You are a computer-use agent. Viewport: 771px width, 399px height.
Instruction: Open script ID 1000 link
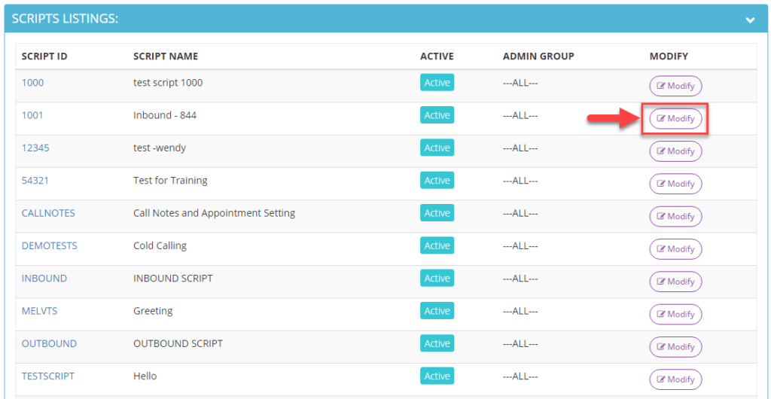coord(32,83)
